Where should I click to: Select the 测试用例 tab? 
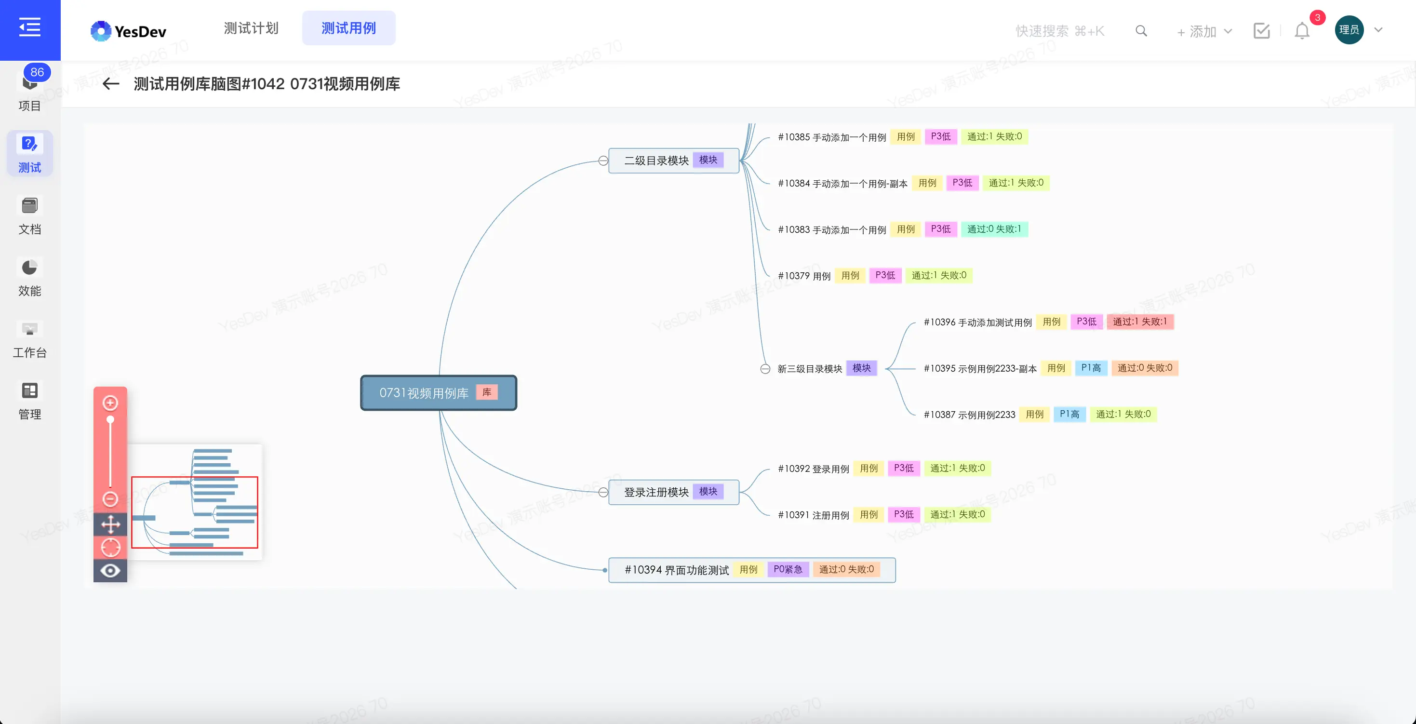348,28
